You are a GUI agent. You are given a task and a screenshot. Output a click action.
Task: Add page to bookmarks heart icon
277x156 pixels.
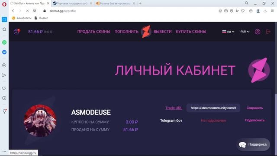coord(243,11)
